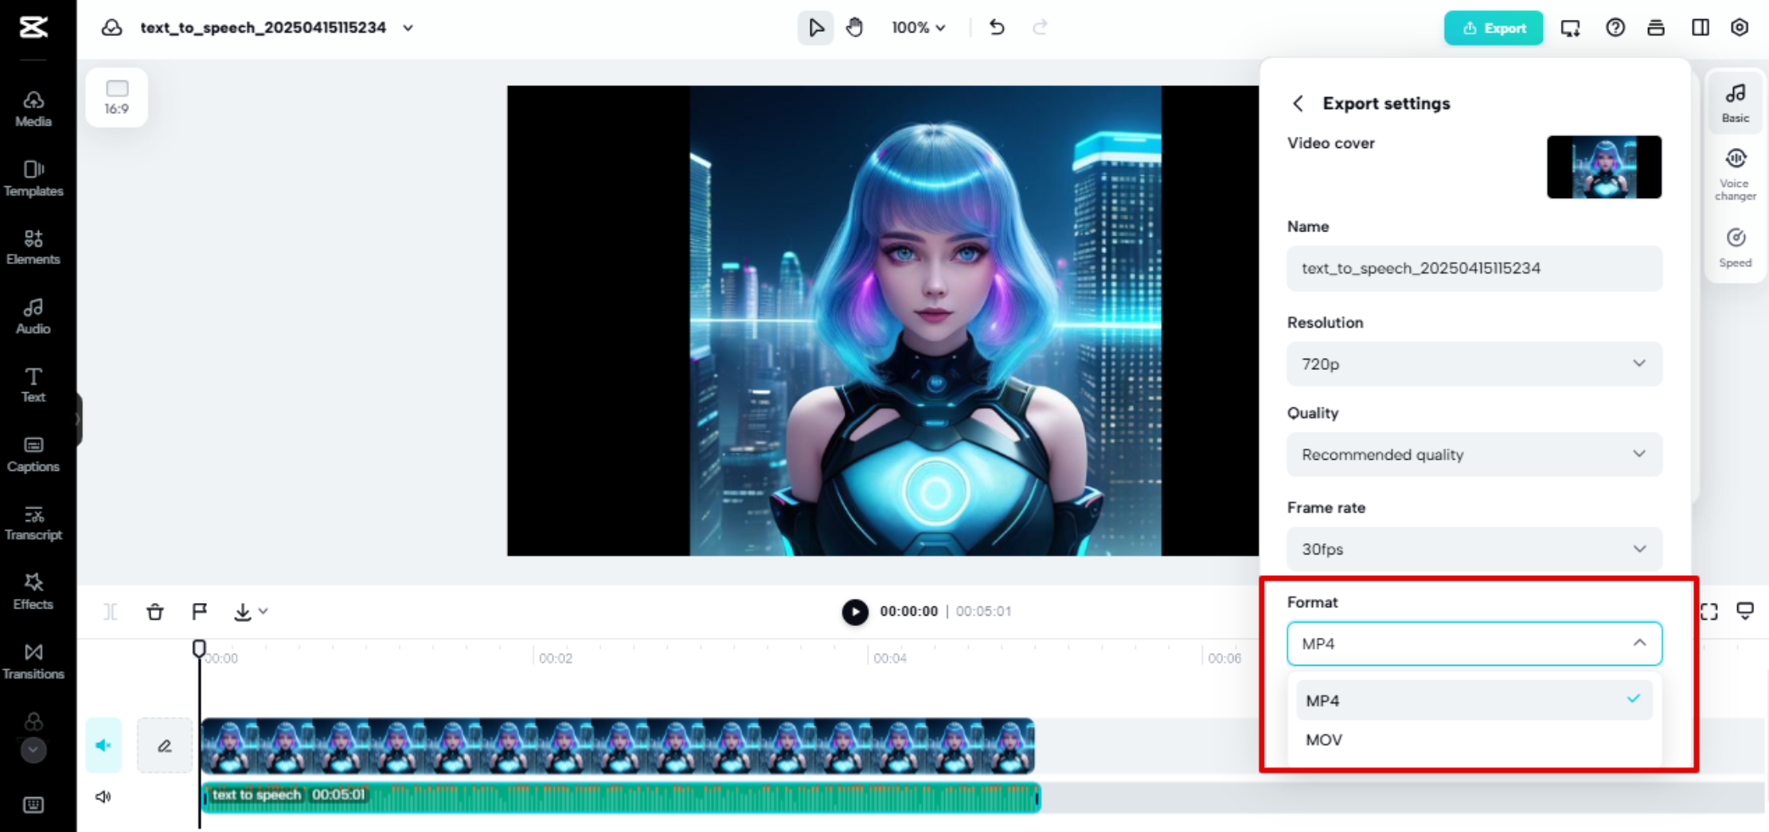Open the project title menu
The height and width of the screenshot is (832, 1769).
[x=408, y=27]
